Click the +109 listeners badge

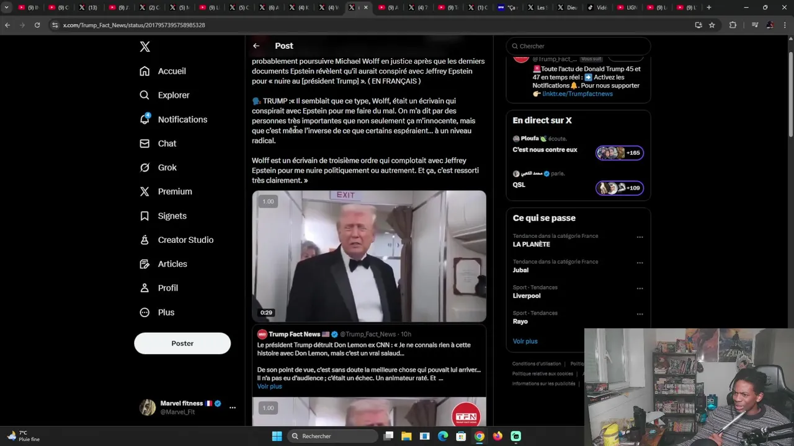(620, 188)
